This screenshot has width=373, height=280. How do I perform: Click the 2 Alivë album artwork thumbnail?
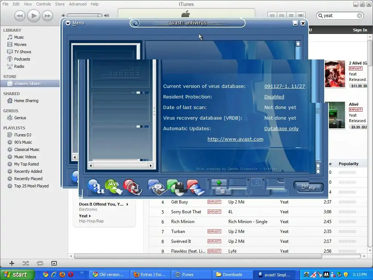pos(335,74)
